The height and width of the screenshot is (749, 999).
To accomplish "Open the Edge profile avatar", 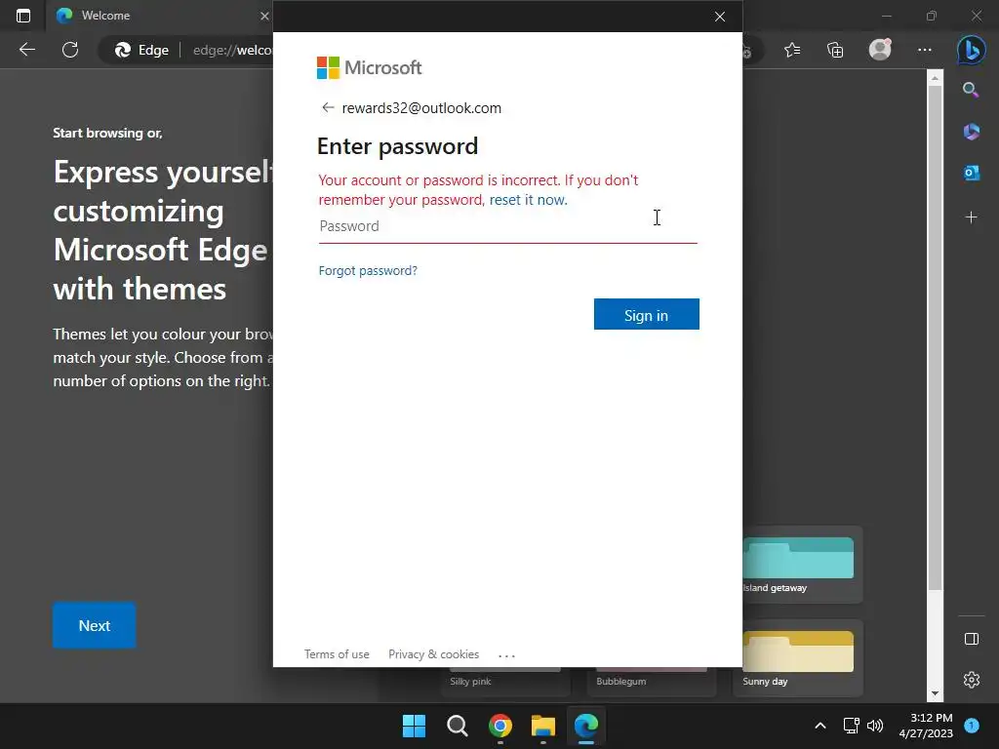I will (880, 50).
